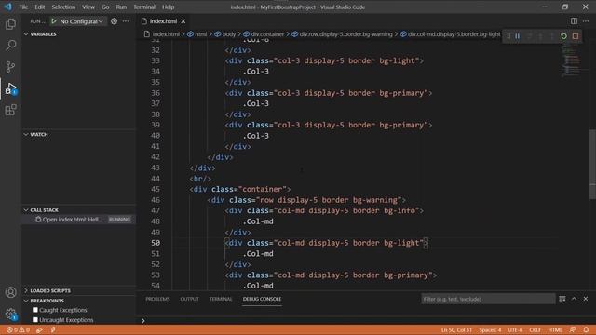Open the editor more actions menu
596x335 pixels.
[586, 21]
